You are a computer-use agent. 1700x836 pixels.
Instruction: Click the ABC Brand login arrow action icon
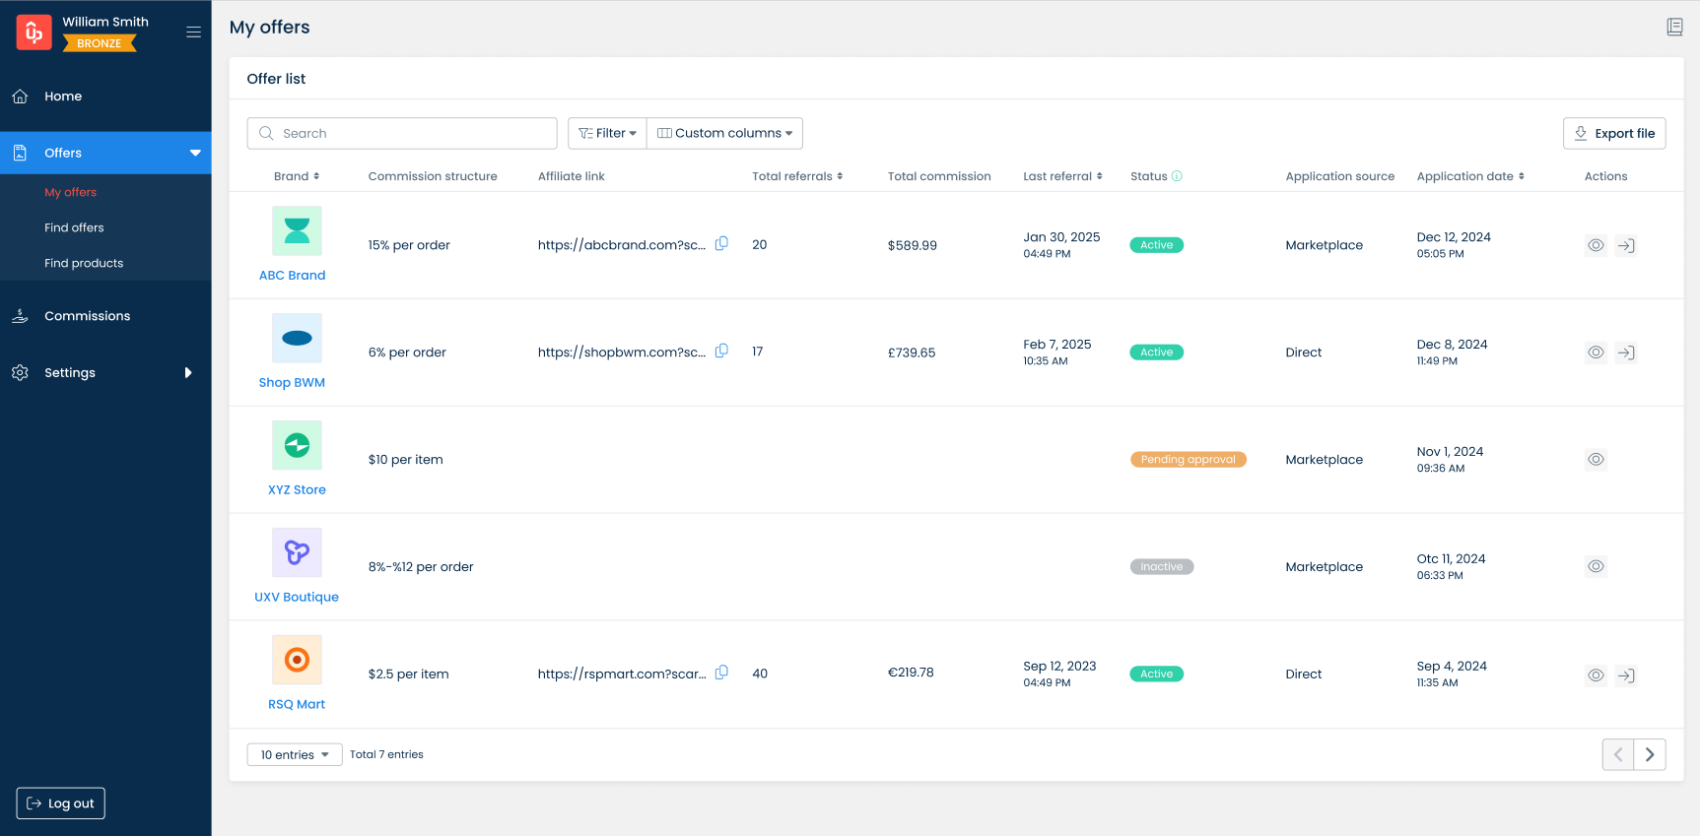[x=1626, y=246]
